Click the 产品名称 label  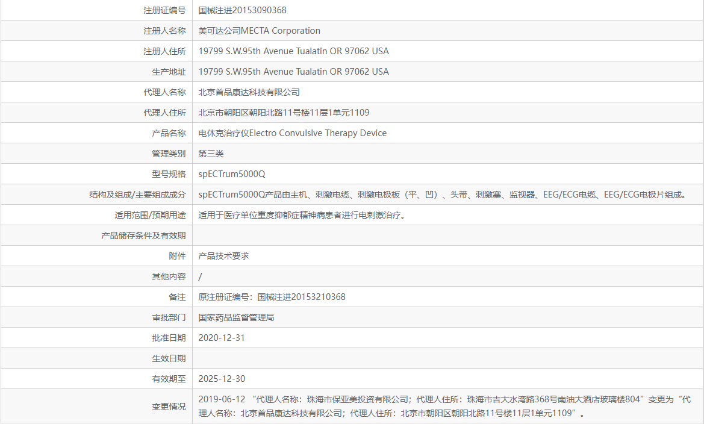pos(169,133)
